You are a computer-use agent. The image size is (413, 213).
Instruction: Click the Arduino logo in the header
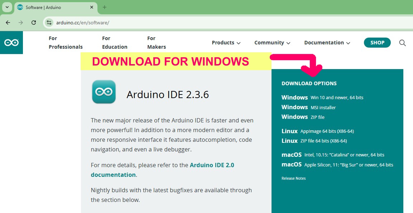pyautogui.click(x=11, y=42)
